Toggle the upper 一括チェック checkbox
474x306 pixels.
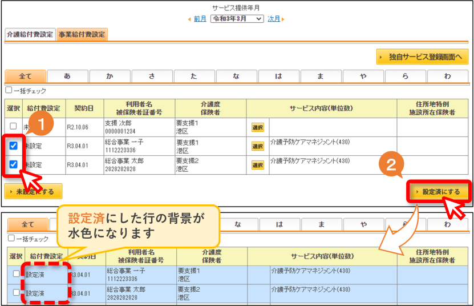9,90
